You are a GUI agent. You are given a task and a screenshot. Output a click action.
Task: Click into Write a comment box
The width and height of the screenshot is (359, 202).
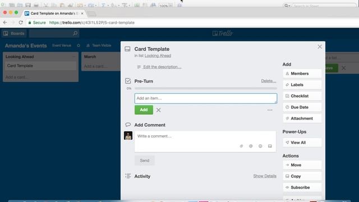click(x=205, y=141)
